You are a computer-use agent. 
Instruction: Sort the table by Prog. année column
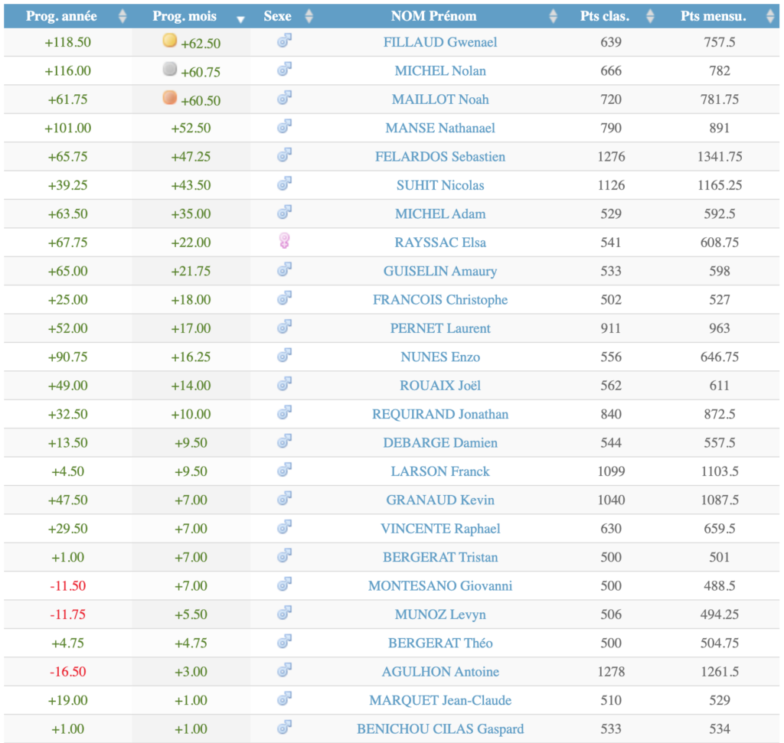67,16
